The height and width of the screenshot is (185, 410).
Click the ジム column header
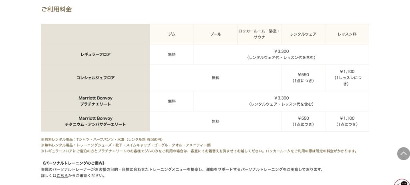(172, 34)
